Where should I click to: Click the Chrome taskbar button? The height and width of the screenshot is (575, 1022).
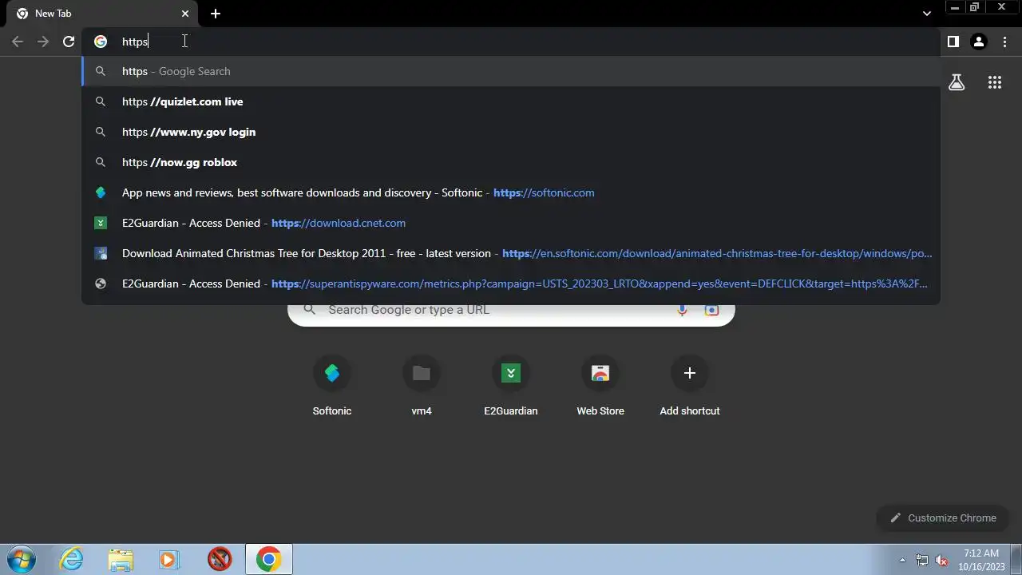[268, 559]
